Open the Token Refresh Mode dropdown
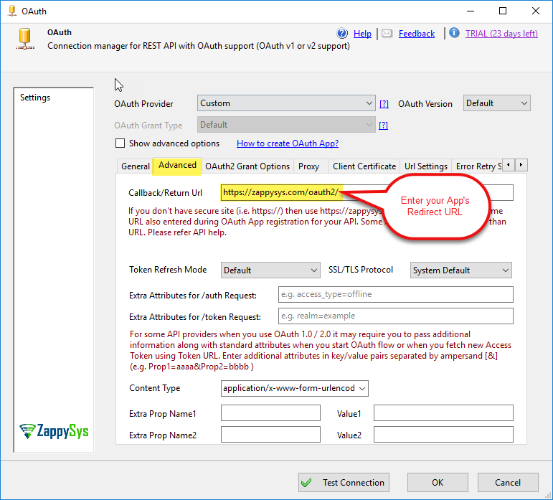 click(270, 270)
